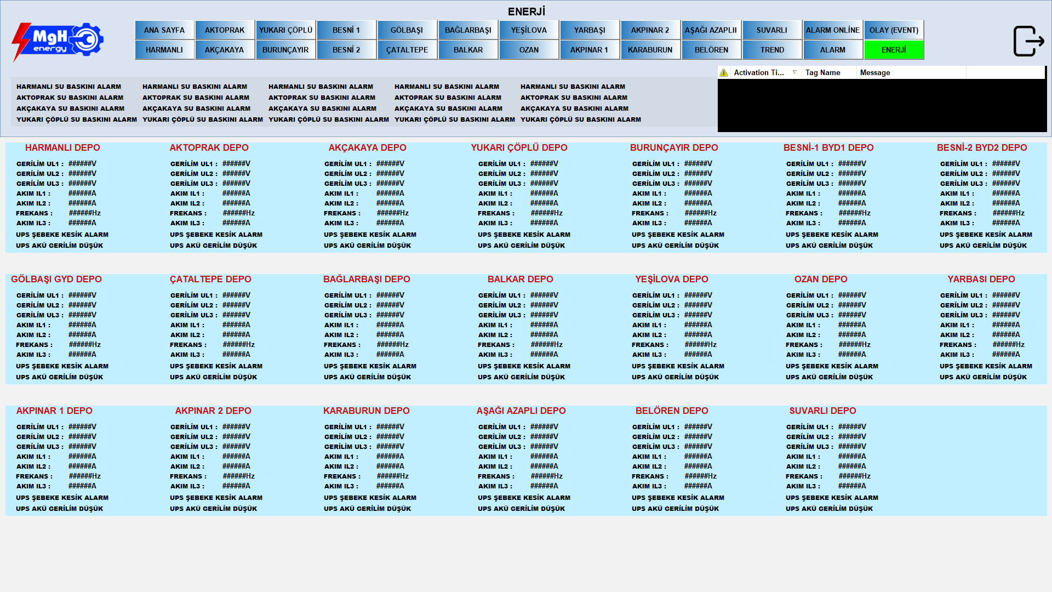The width and height of the screenshot is (1052, 592).
Task: Select the green ENERJİ button
Action: [x=894, y=50]
